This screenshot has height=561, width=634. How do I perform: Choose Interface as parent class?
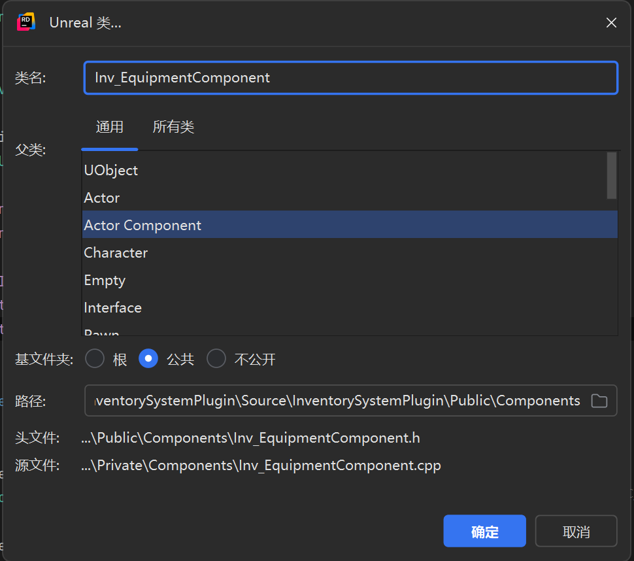tap(112, 308)
